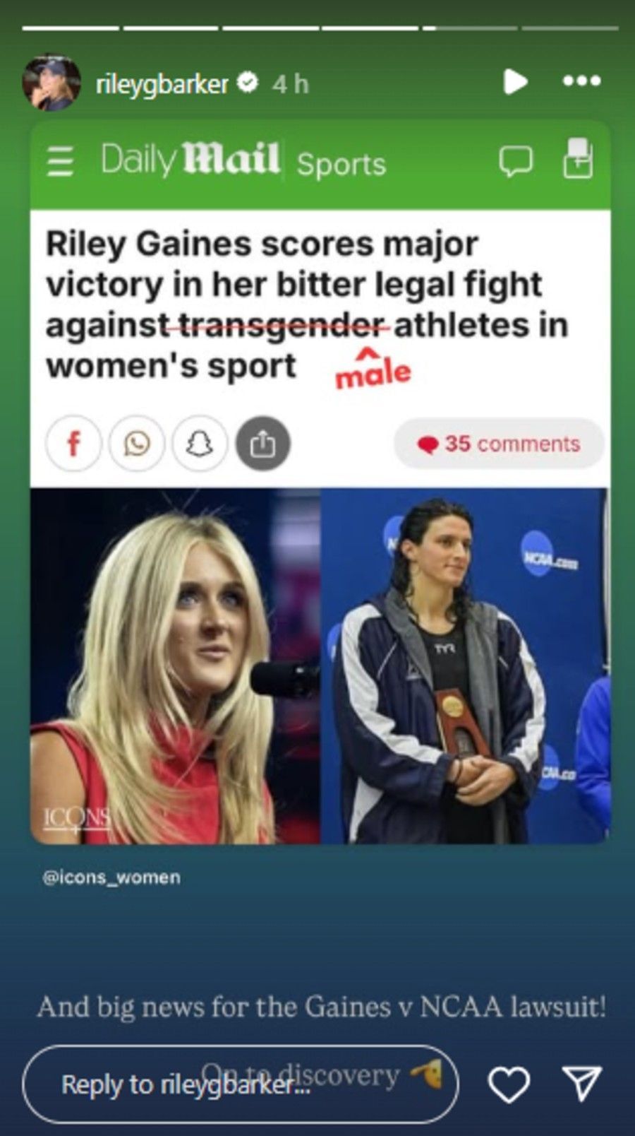The image size is (635, 1136).
Task: Tap the @icons_women mention
Action: coord(111,877)
